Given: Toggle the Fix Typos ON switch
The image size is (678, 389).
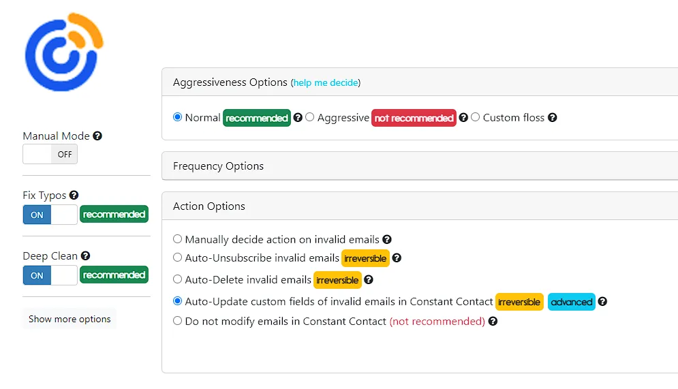Looking at the screenshot, I should pyautogui.click(x=50, y=215).
